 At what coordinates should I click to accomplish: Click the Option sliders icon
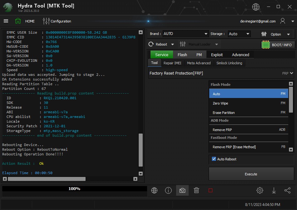point(264,34)
